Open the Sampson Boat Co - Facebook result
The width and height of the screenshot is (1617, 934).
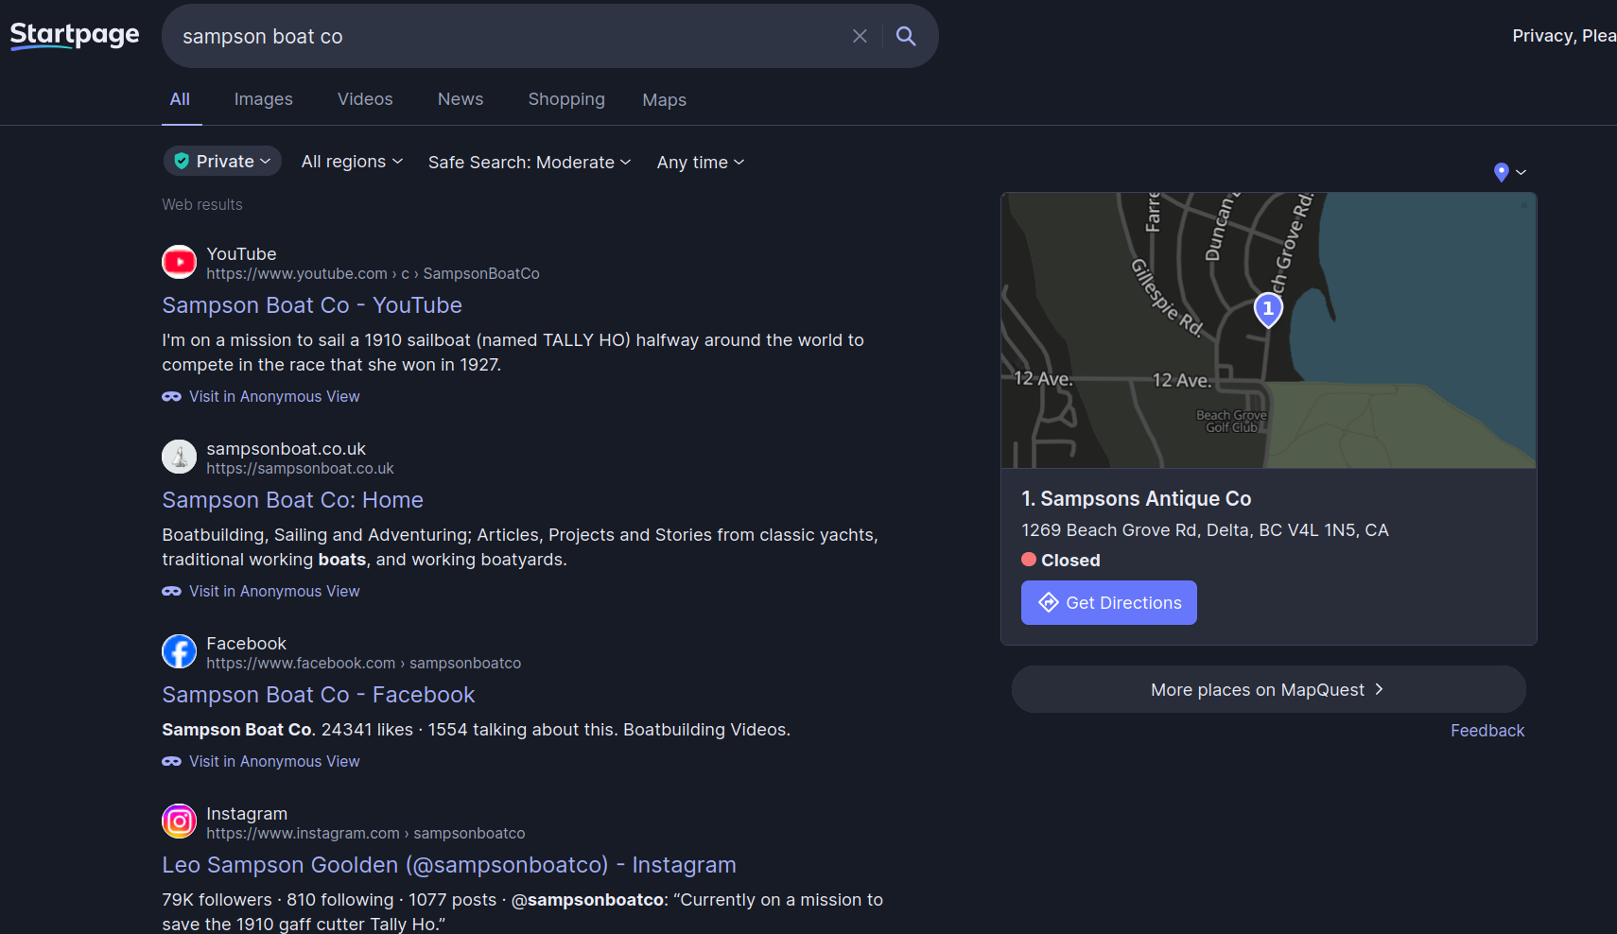[318, 695]
